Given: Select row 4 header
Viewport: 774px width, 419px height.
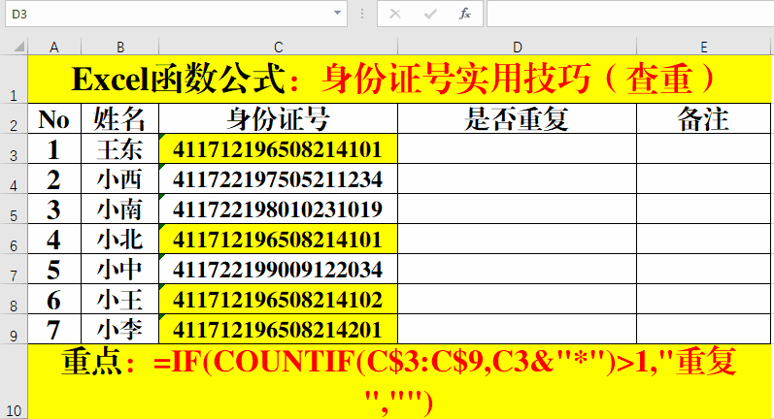Looking at the screenshot, I should click(14, 178).
